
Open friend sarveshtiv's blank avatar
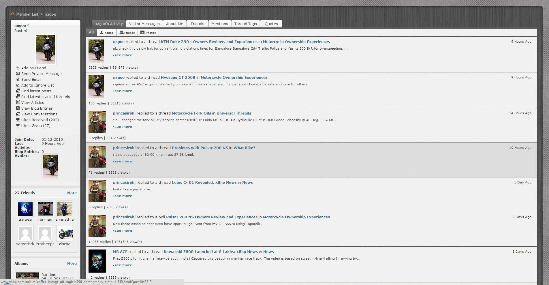pyautogui.click(x=25, y=233)
